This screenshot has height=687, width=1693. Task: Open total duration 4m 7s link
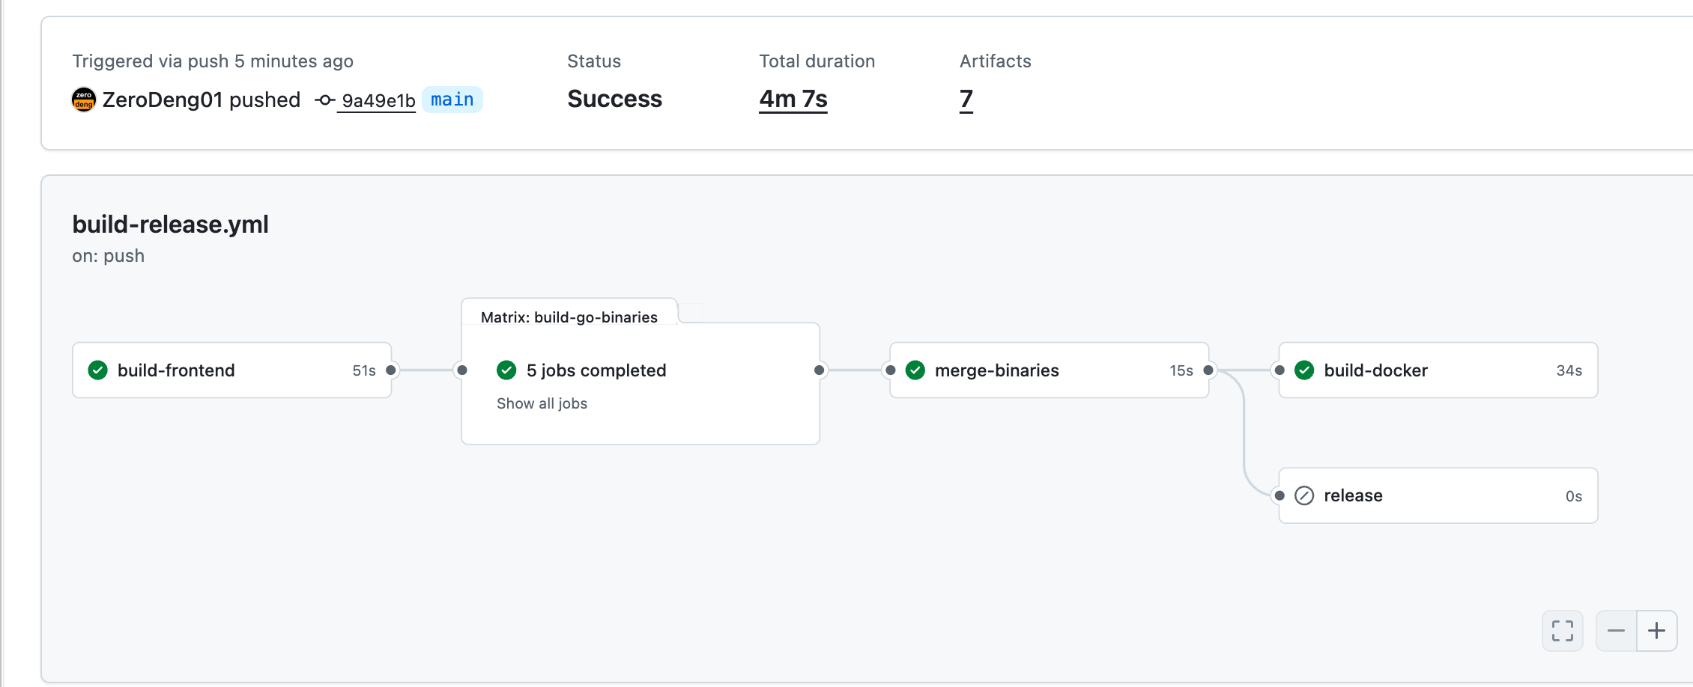[793, 99]
